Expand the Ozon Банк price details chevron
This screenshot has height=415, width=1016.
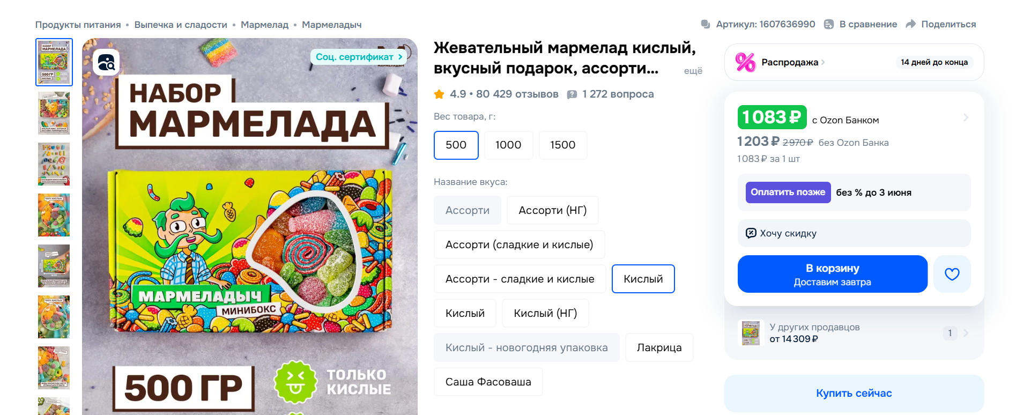[x=966, y=117]
